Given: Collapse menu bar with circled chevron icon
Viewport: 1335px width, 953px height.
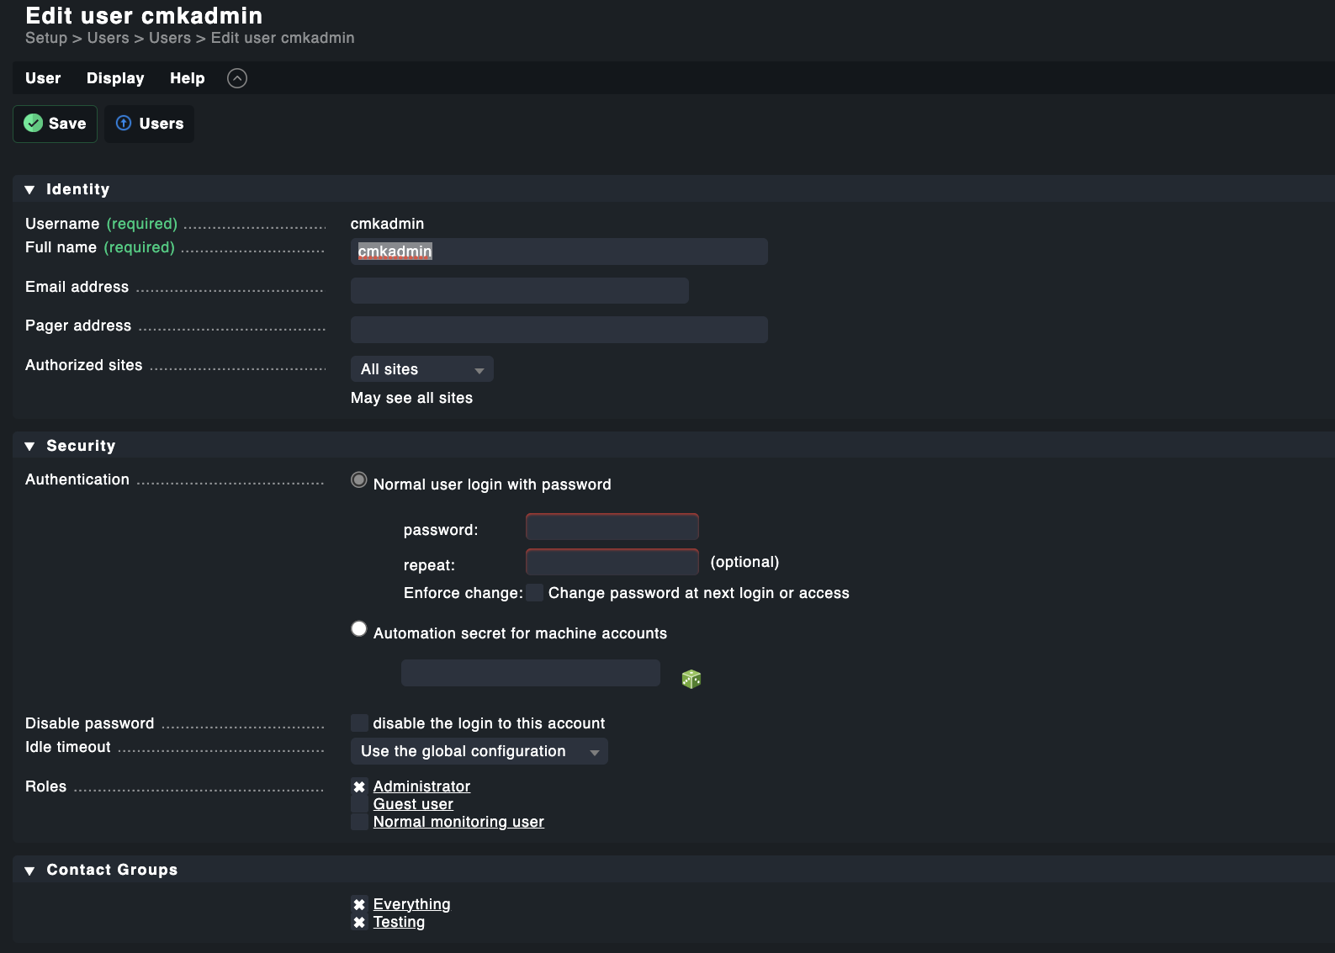Looking at the screenshot, I should [x=237, y=78].
